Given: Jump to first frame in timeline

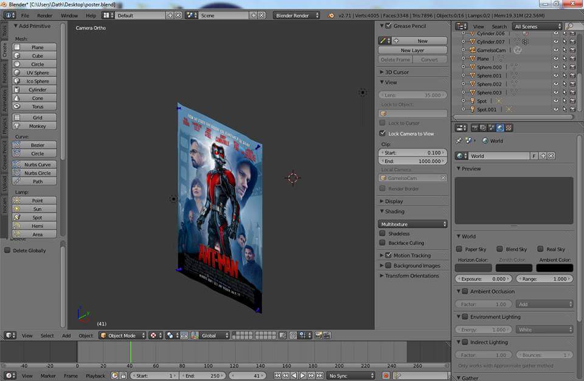Looking at the screenshot, I should tap(277, 376).
